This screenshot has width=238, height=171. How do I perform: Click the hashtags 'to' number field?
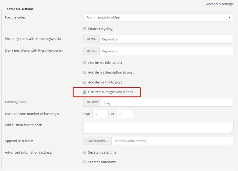[125, 114]
